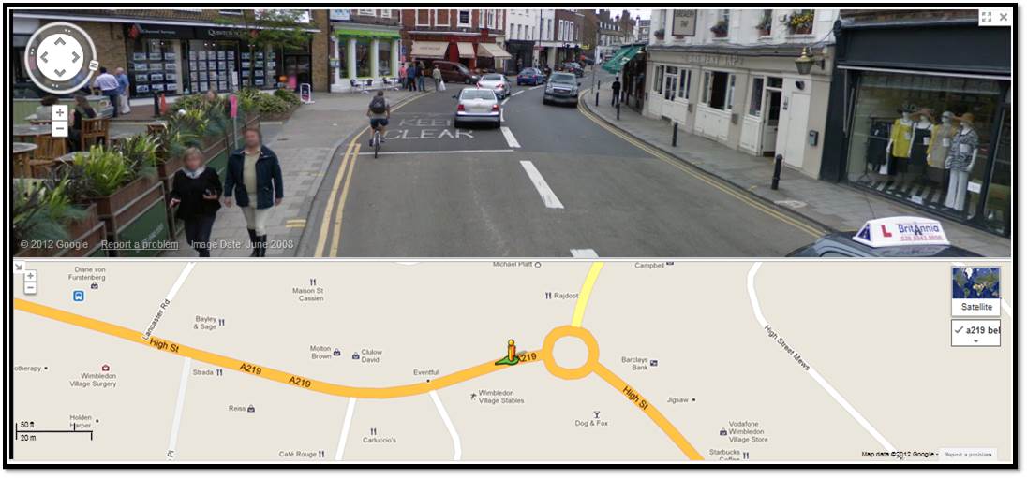Pan Street View left with compass arrow
The image size is (1027, 478).
click(x=43, y=58)
